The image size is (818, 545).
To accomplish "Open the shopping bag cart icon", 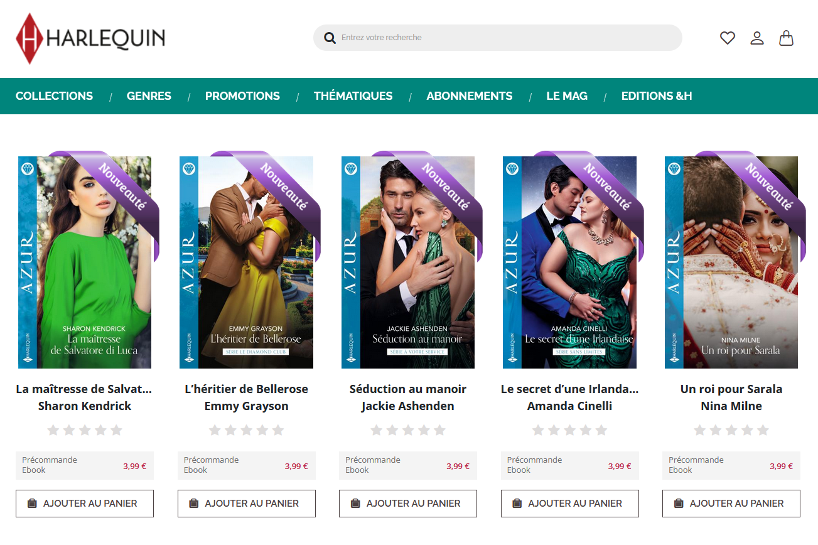I will (786, 38).
